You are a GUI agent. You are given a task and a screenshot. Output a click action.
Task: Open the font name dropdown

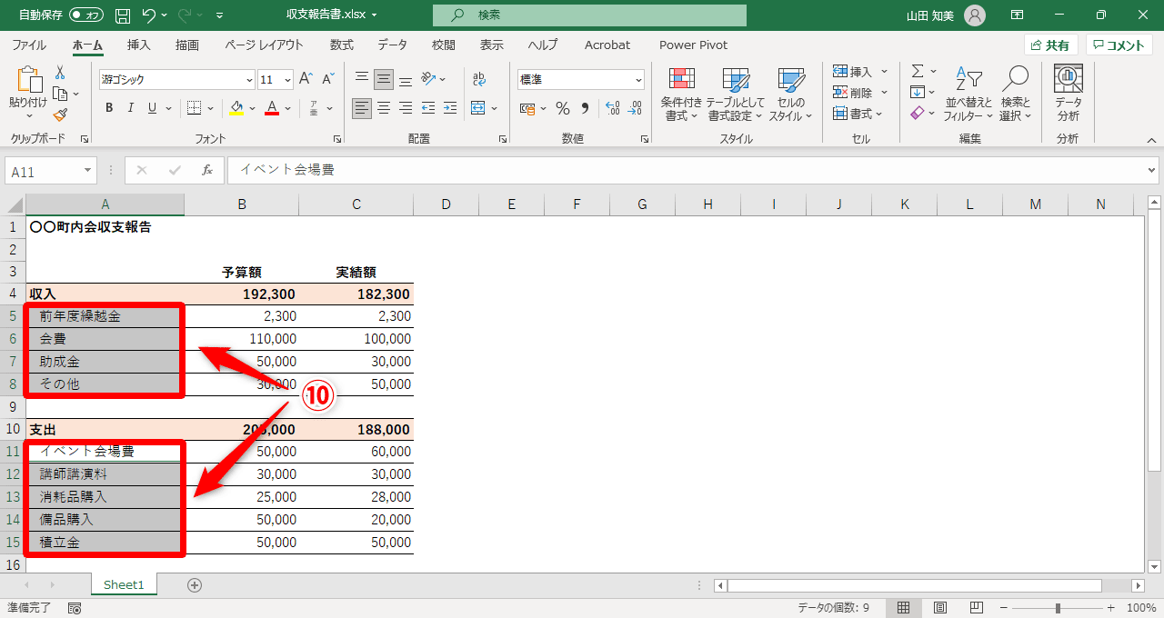click(248, 79)
